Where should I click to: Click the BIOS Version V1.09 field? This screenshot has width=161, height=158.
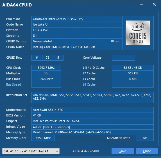tap(92, 115)
